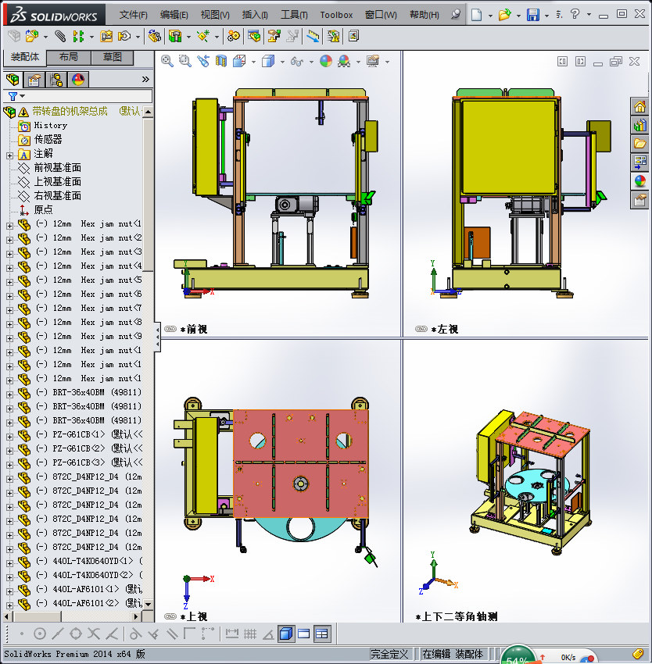Click the New document icon

pos(477,15)
